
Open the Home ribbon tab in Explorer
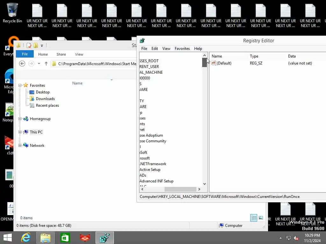(43, 54)
